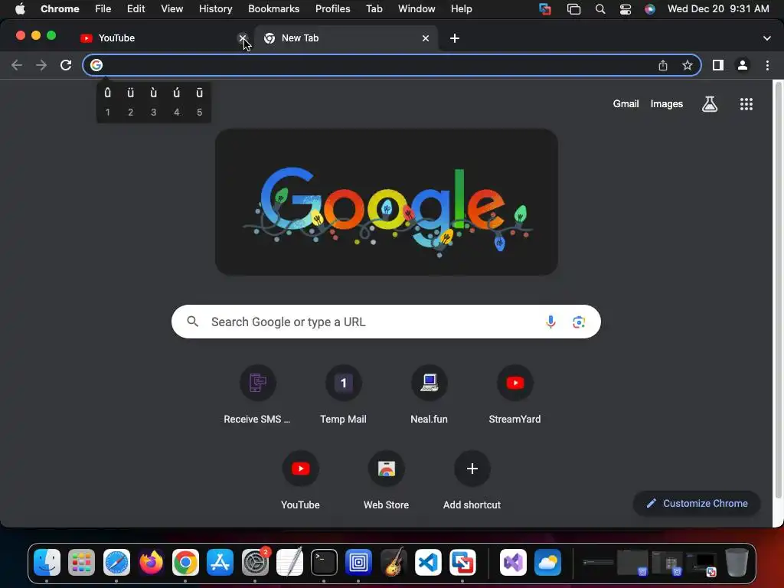Screen dimensions: 784x588
Task: Open the Bookmarks menu
Action: pyautogui.click(x=273, y=9)
